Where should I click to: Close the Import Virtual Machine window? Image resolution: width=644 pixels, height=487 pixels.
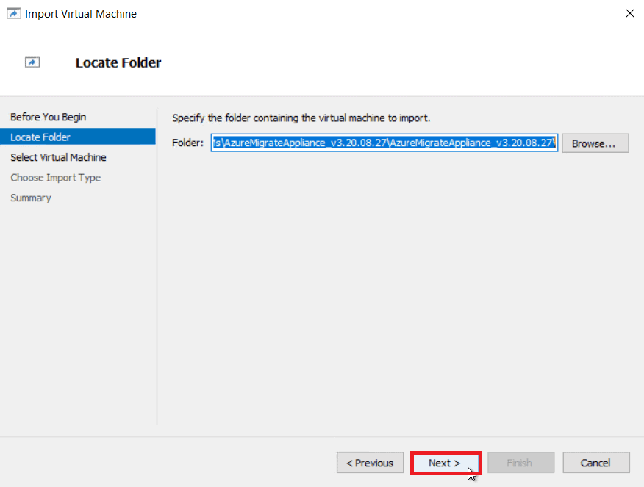[629, 13]
